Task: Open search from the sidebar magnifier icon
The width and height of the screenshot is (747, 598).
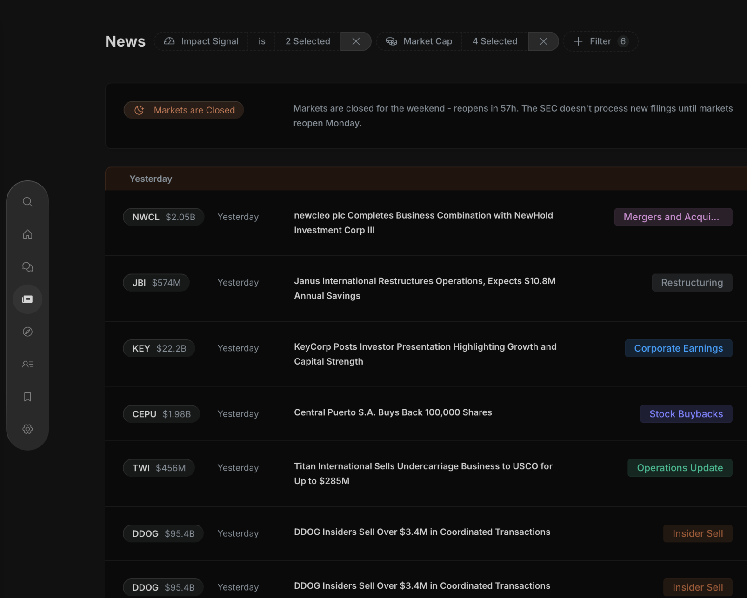Action: (27, 202)
